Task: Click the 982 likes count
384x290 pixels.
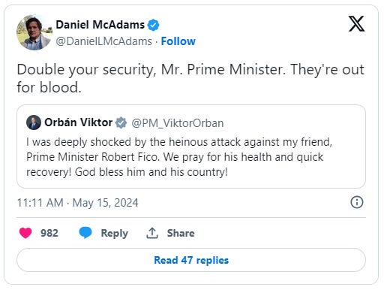Action: pos(49,233)
